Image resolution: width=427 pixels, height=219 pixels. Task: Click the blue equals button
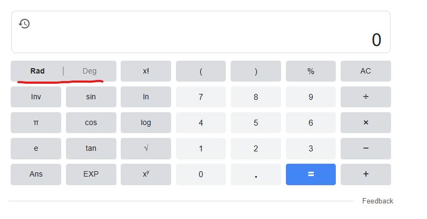pos(311,174)
